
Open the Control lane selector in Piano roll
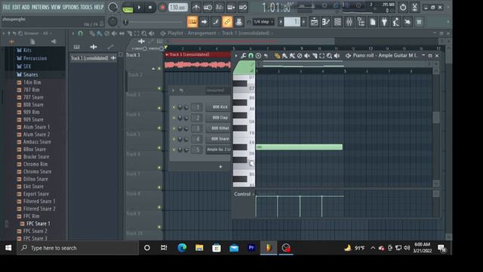[x=245, y=194]
